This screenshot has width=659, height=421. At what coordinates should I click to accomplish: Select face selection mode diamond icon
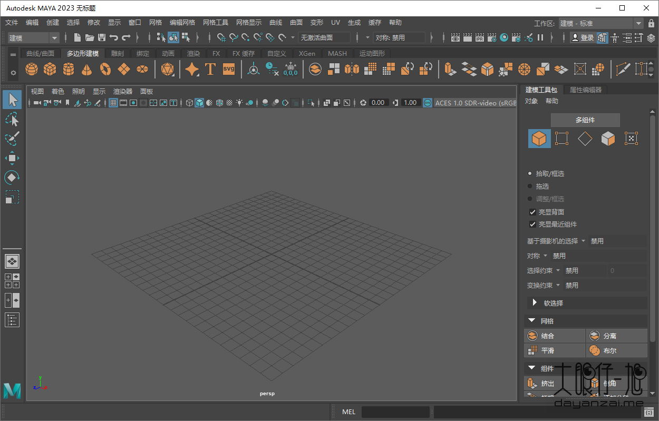(x=585, y=139)
